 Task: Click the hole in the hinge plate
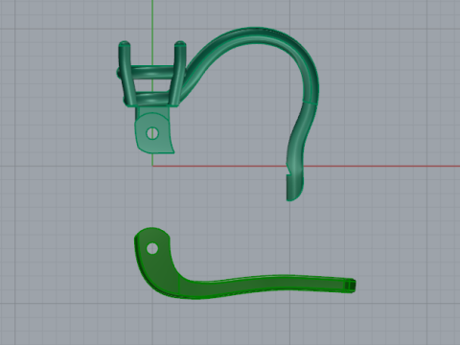click(152, 133)
